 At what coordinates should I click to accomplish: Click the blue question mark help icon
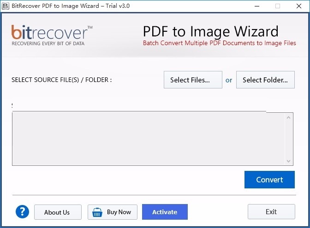point(22,211)
